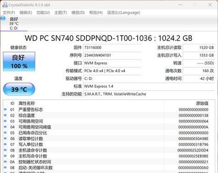Click status dot of attribute 02 综合温度
The height and width of the screenshot is (173, 218).
5,115
